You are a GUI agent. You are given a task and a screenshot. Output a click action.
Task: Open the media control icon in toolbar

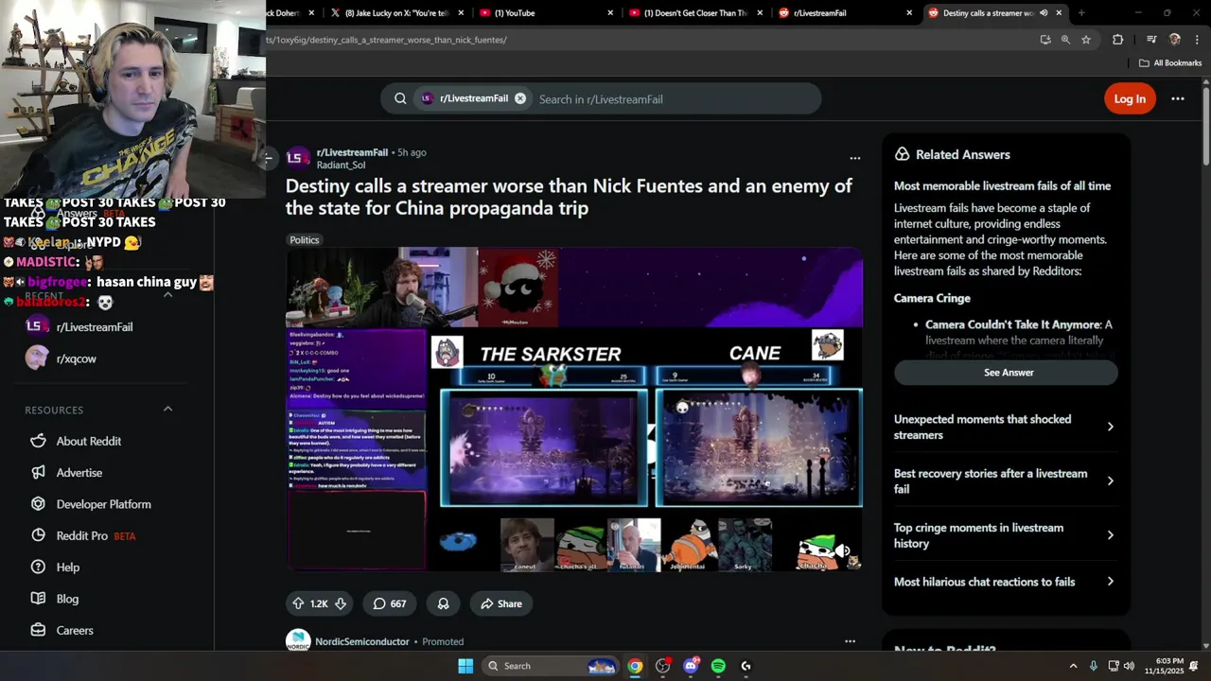point(1151,40)
